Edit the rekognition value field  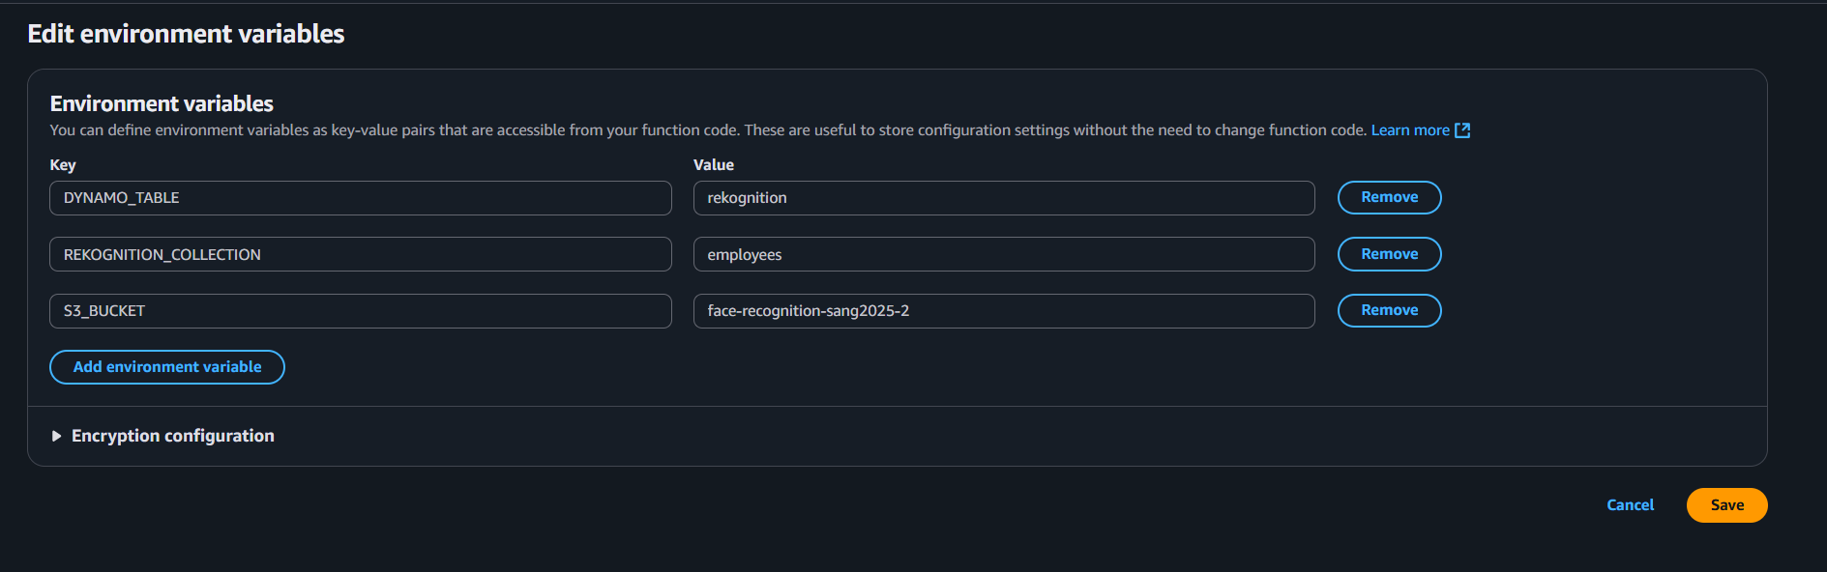pyautogui.click(x=1004, y=198)
